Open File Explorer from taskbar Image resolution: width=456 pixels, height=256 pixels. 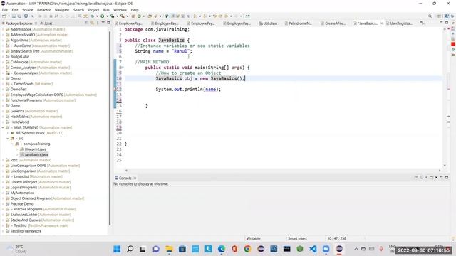(169, 249)
